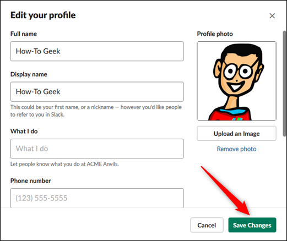
Task: Click the dialog's vertical scrollbar thumb
Action: tap(284, 84)
